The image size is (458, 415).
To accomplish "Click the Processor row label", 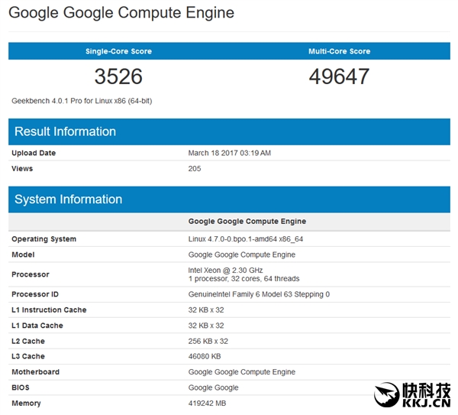I will coord(31,274).
